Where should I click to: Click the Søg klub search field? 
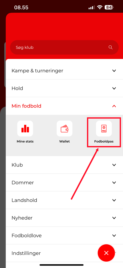64,47
